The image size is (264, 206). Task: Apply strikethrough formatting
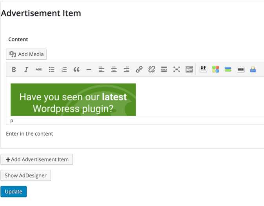[39, 69]
